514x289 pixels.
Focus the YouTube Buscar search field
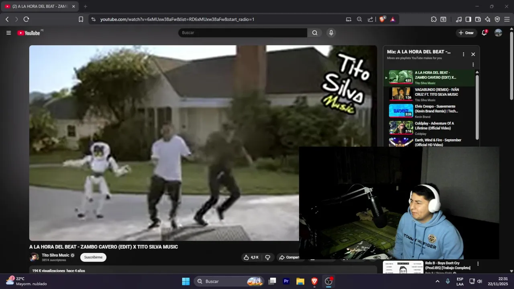click(x=243, y=33)
